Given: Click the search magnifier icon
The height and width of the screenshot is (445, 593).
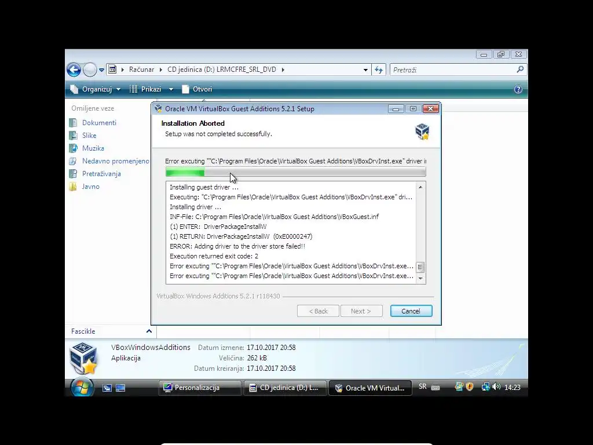Looking at the screenshot, I should pos(521,70).
